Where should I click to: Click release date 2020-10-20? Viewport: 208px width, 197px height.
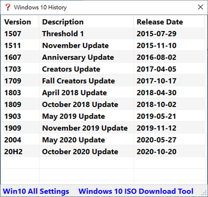coord(157,151)
